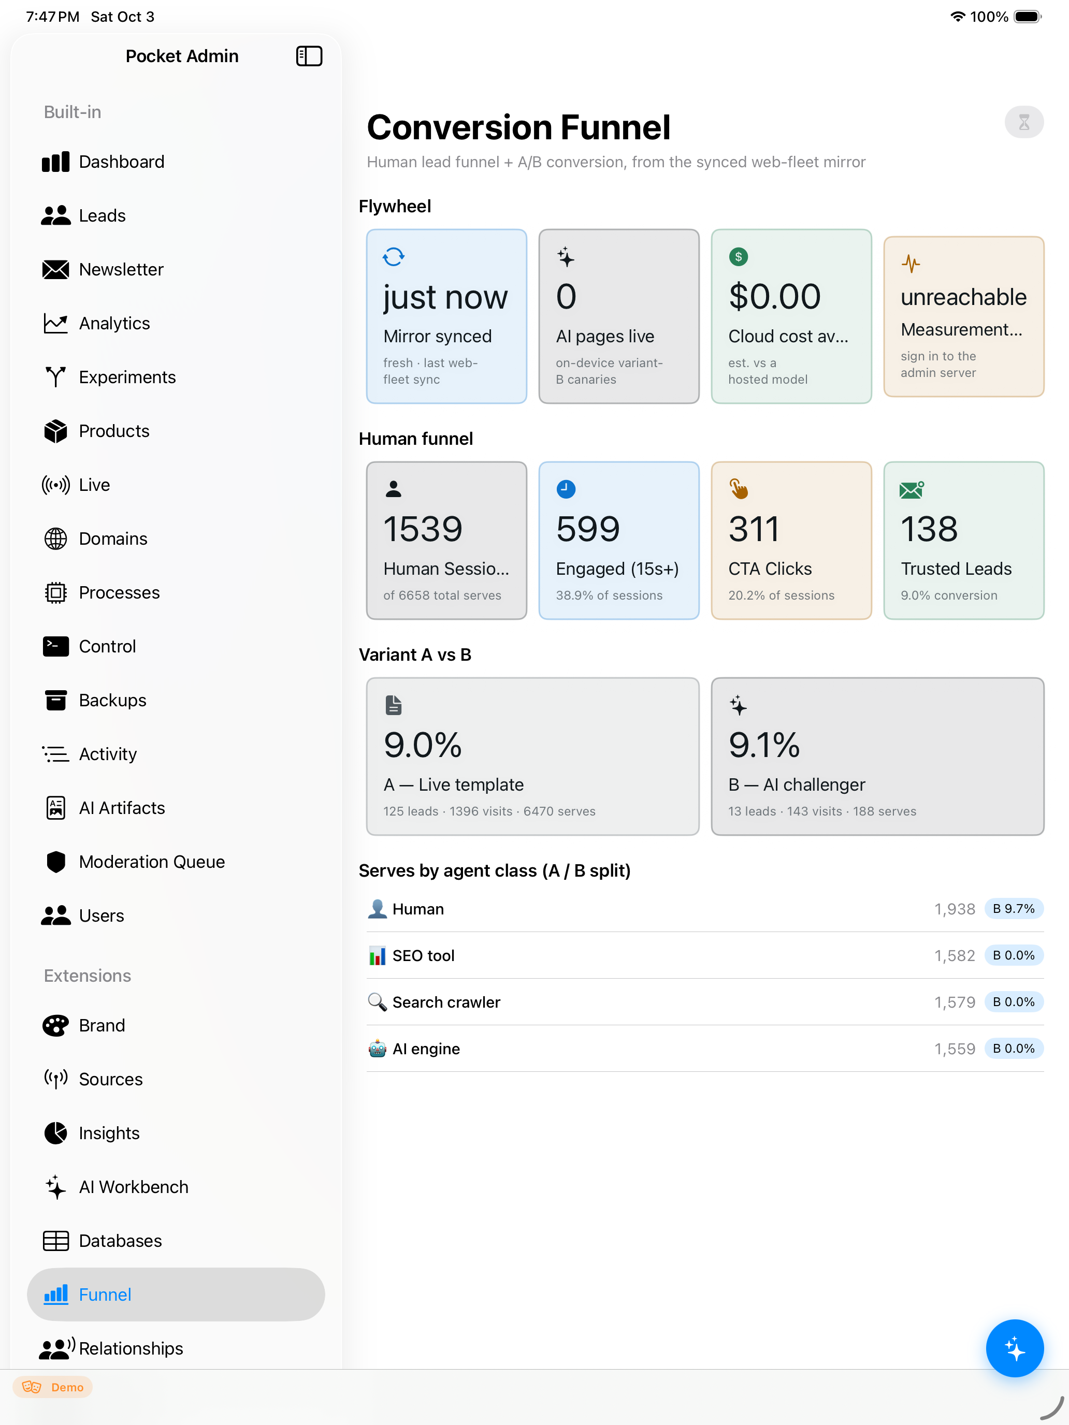The height and width of the screenshot is (1425, 1069).
Task: Select the B — AI challenger card
Action: point(877,757)
